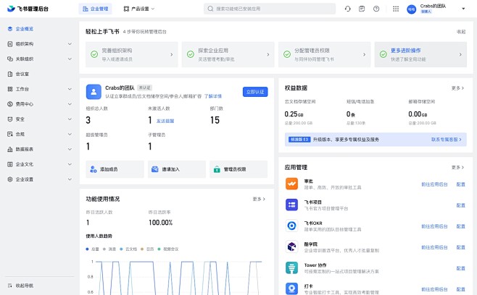Click 配置 for Tower 协作

pyautogui.click(x=461, y=268)
